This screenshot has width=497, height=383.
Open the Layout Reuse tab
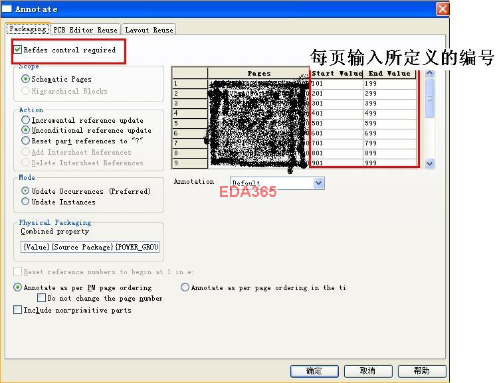[149, 30]
